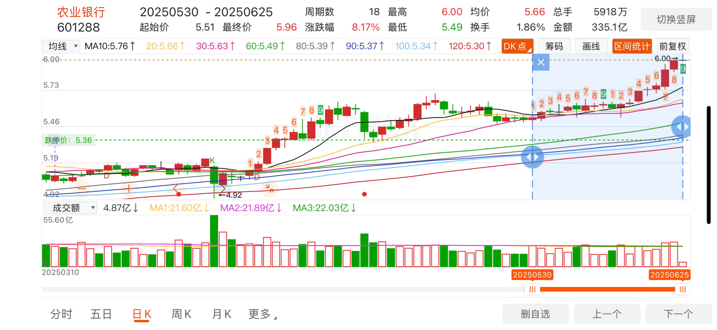Open the 前复权 price adjustment option
This screenshot has width=717, height=330.
tap(673, 46)
